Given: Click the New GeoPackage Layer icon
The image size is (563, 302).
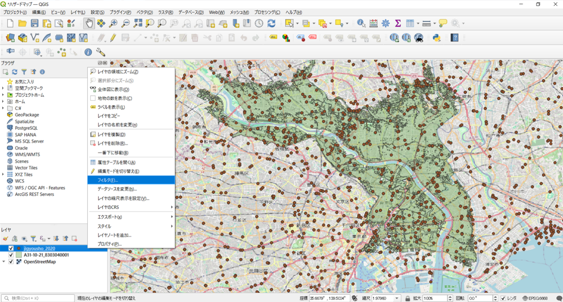Looking at the screenshot, I should coord(23,38).
